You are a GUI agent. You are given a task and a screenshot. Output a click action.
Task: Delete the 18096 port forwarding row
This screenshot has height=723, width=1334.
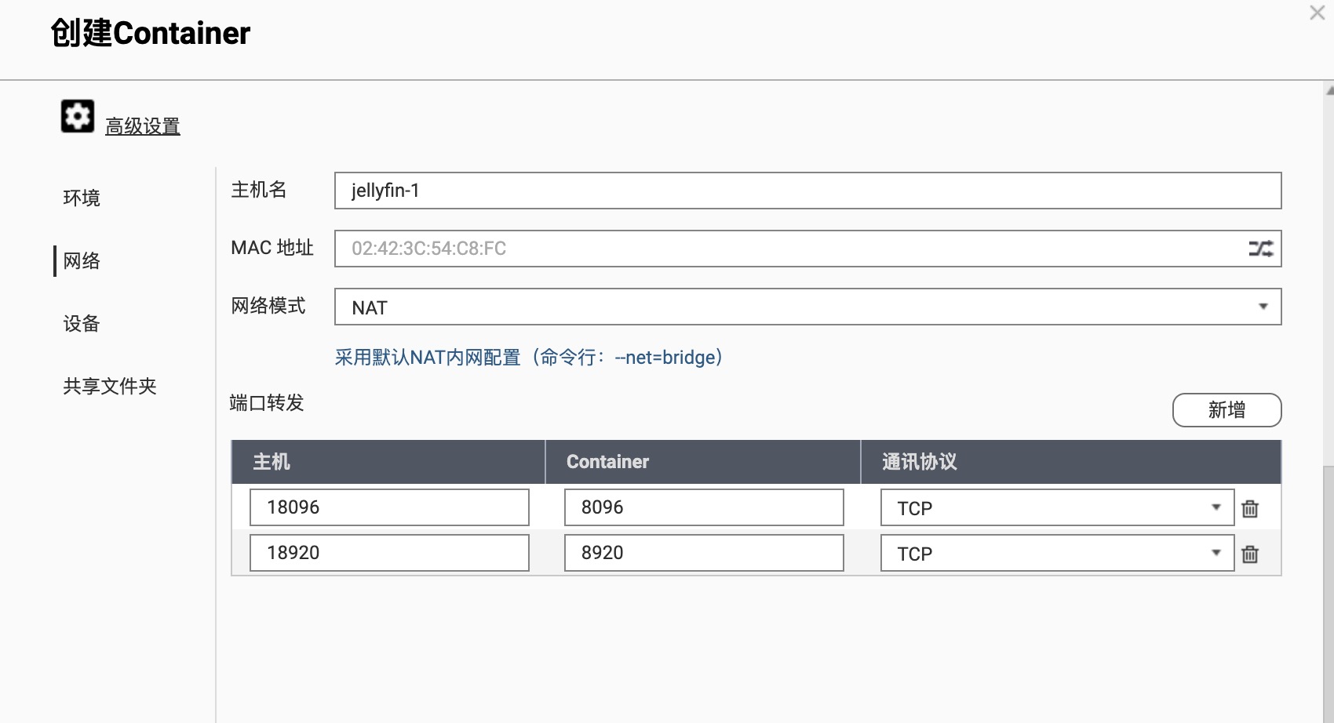click(x=1250, y=508)
